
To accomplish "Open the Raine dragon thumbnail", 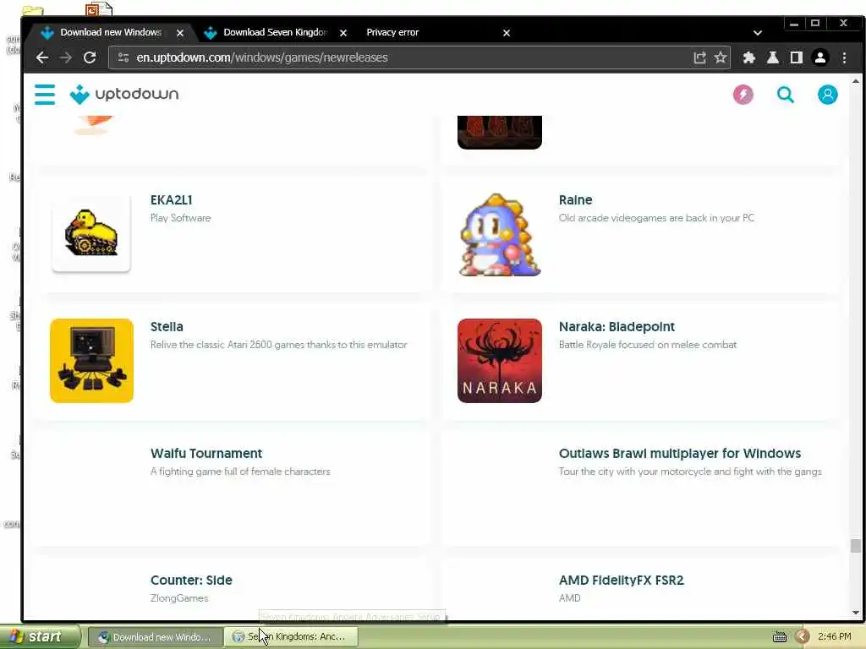I will pyautogui.click(x=500, y=234).
